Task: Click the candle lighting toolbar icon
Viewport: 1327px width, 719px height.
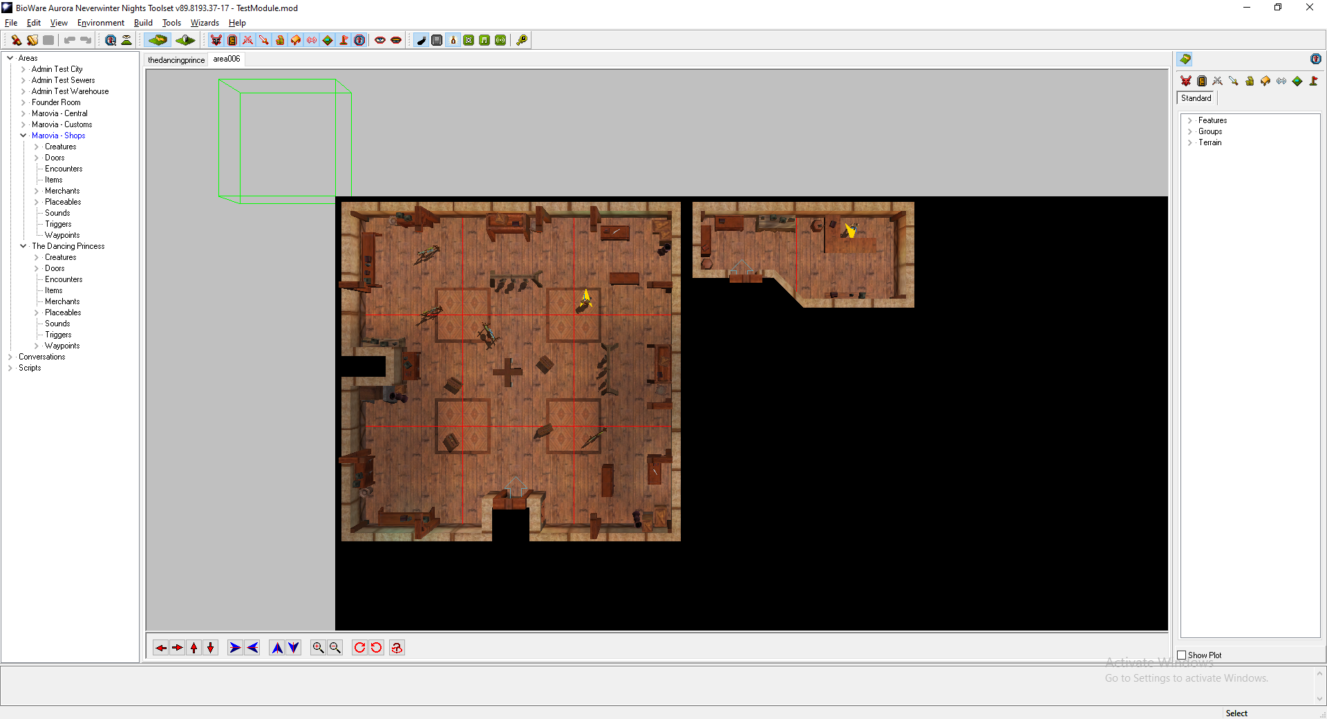Action: (453, 40)
